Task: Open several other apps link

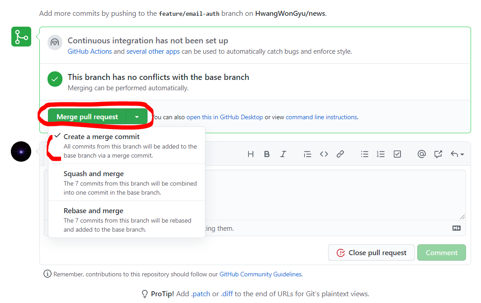Action: pyautogui.click(x=153, y=51)
